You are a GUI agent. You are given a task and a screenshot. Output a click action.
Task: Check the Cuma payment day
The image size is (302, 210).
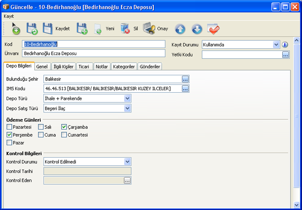tap(41, 135)
